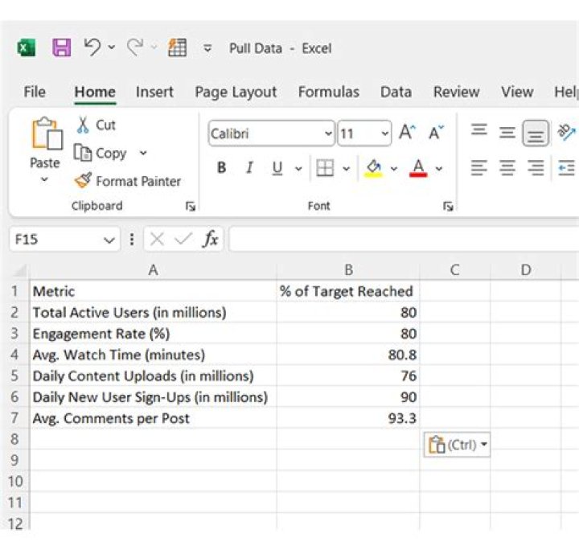Select column A header
The height and width of the screenshot is (550, 579).
(153, 270)
